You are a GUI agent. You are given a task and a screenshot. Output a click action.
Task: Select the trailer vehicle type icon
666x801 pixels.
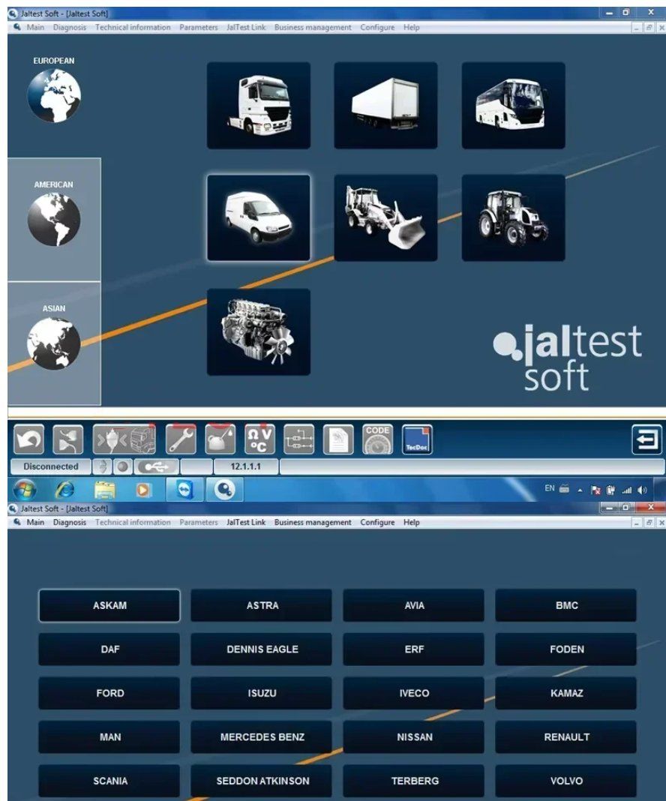385,105
